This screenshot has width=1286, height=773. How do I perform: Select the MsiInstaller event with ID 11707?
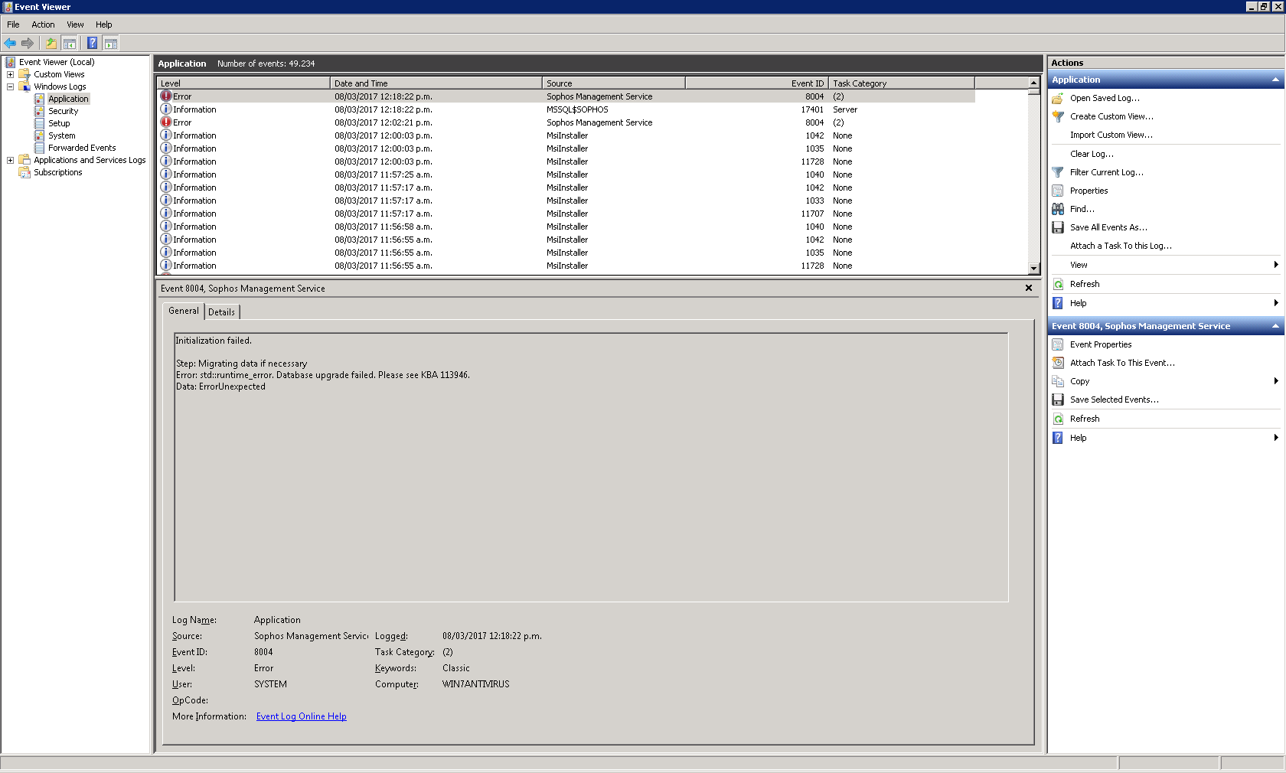pos(566,214)
